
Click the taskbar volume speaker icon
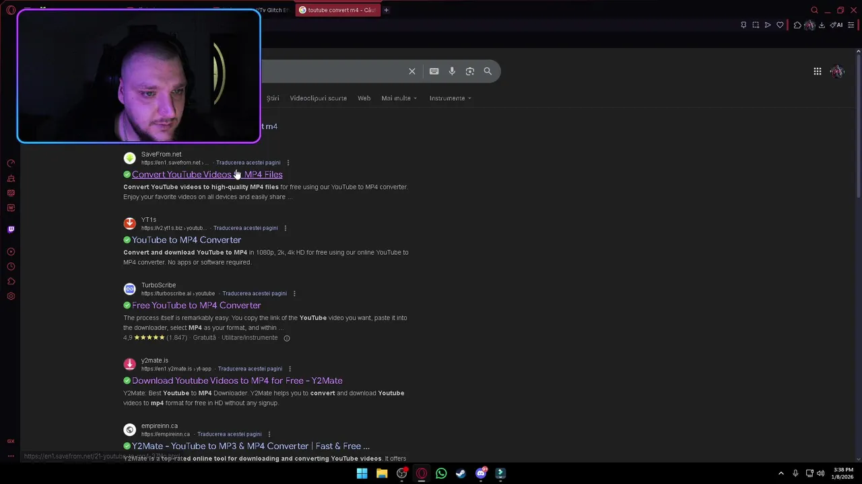820,473
